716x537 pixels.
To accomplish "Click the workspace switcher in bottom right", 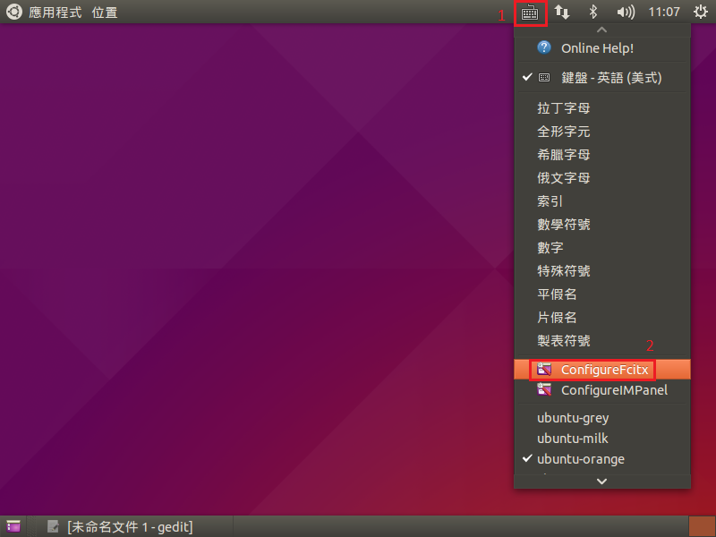I will (701, 526).
